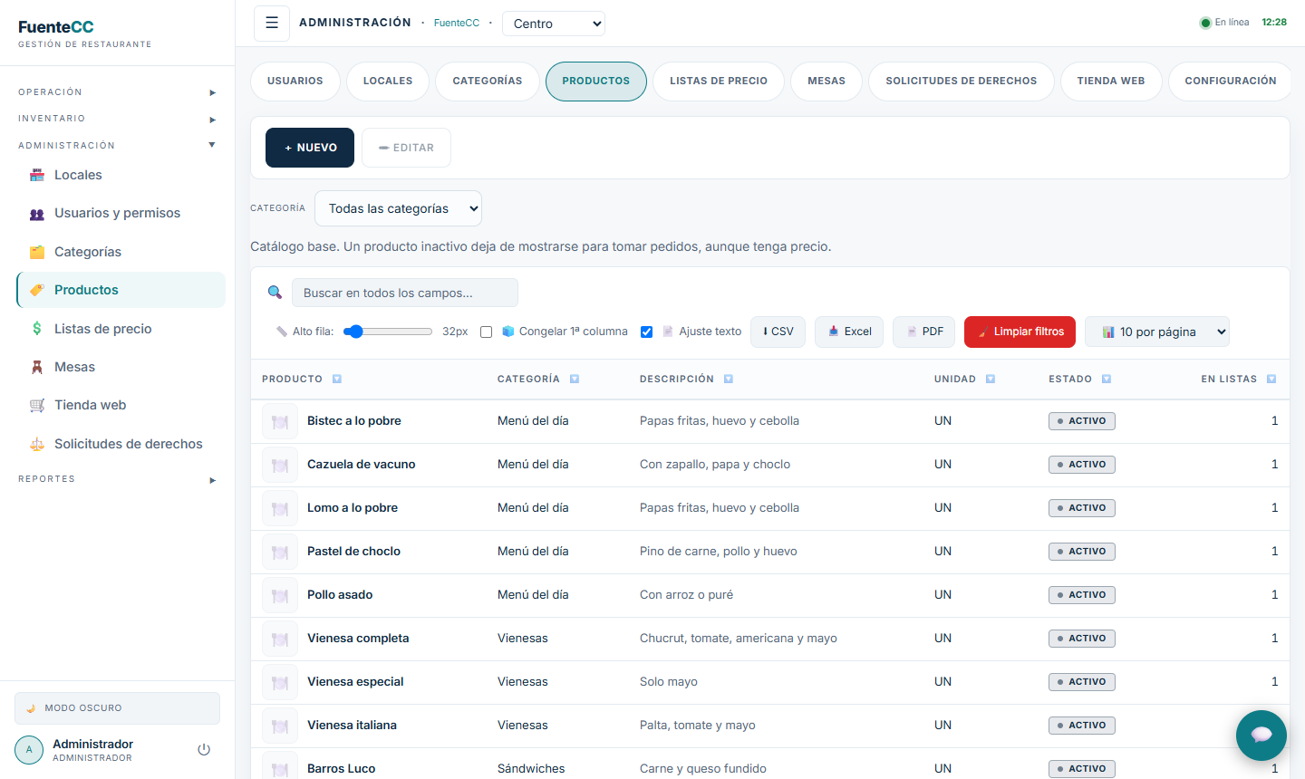This screenshot has height=779, width=1305.
Task: Click the FuenteCC breadcrumb link
Action: [457, 23]
